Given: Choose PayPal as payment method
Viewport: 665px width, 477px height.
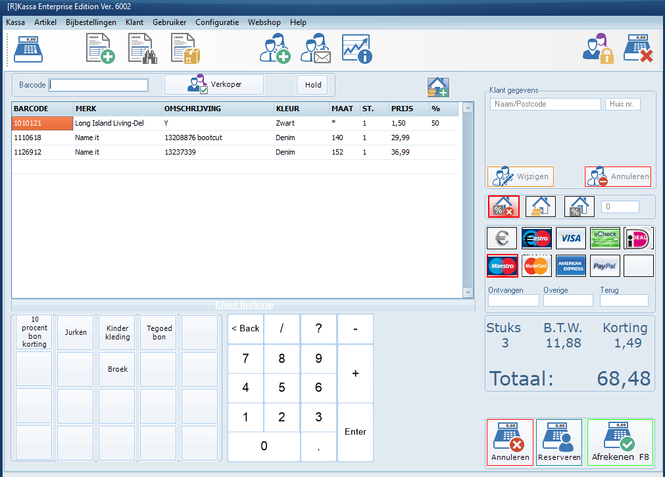Looking at the screenshot, I should [x=604, y=266].
